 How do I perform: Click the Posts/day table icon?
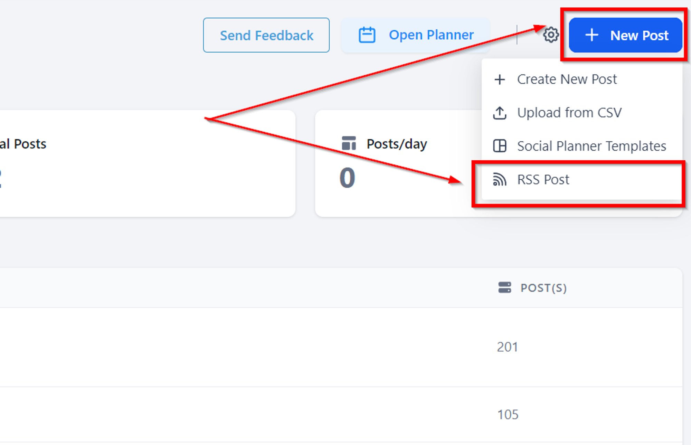pyautogui.click(x=349, y=143)
